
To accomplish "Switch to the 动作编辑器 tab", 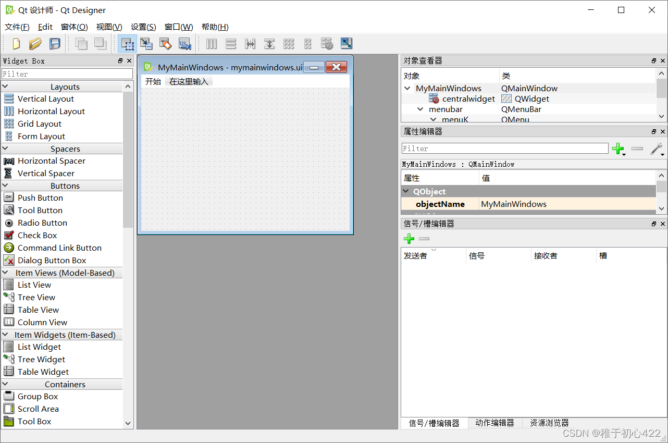I will pyautogui.click(x=494, y=423).
